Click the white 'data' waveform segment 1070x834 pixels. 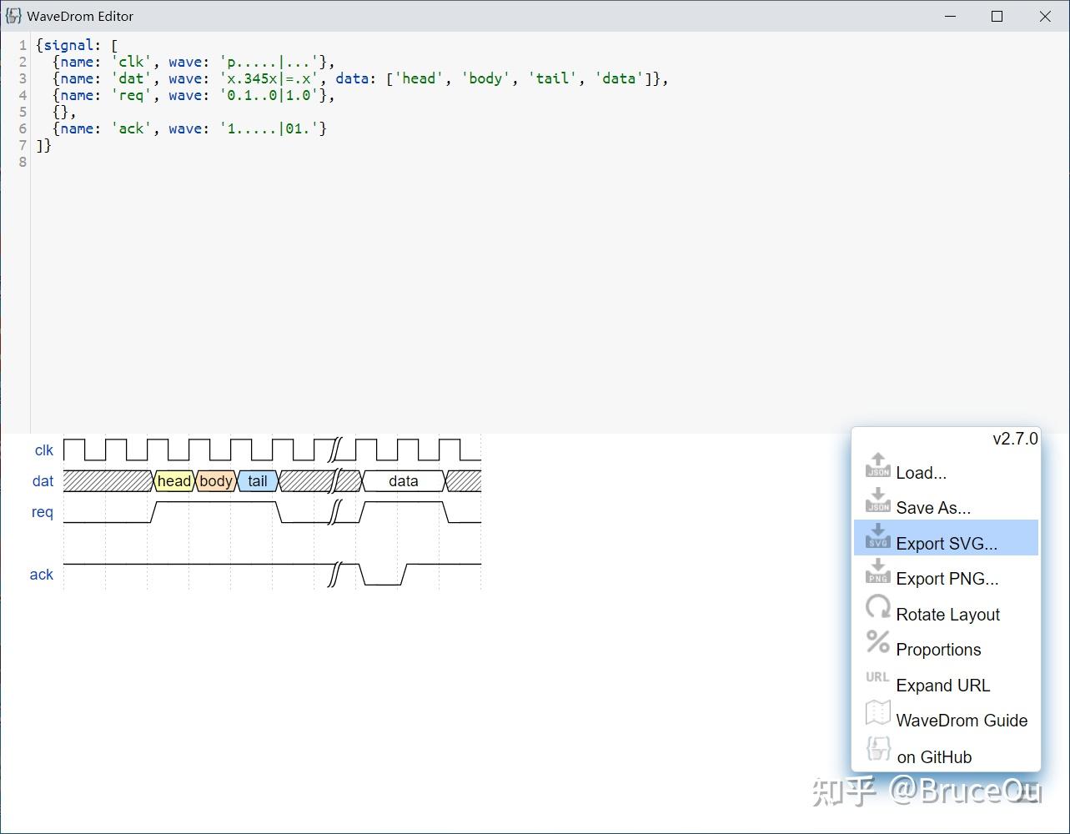coord(404,481)
